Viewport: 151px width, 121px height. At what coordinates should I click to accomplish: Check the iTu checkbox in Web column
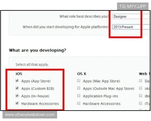tap(140, 103)
